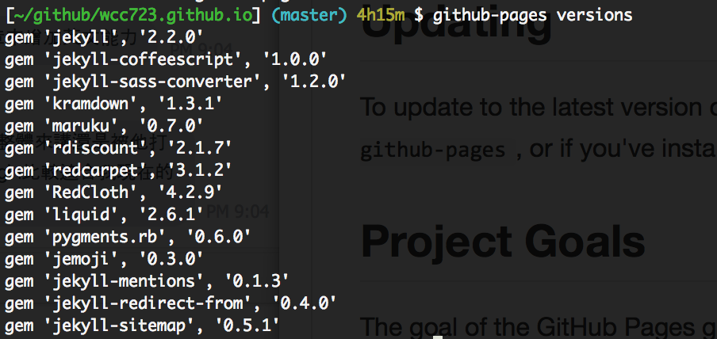Select the '~/github/wcc723.github.io' path in prompt
The width and height of the screenshot is (717, 339).
click(x=133, y=16)
